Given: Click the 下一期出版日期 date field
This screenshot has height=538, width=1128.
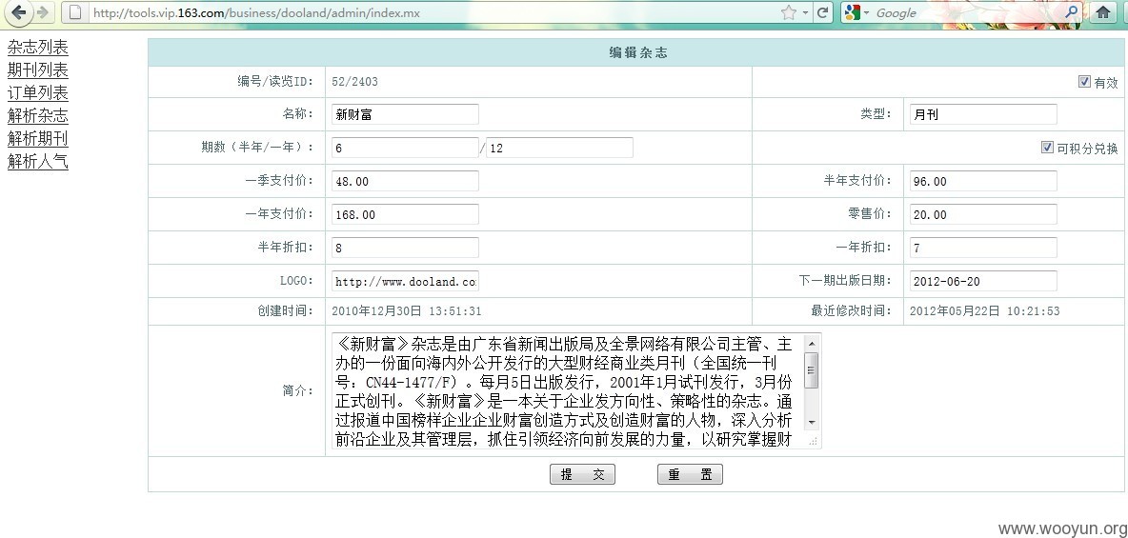Looking at the screenshot, I should pos(983,281).
